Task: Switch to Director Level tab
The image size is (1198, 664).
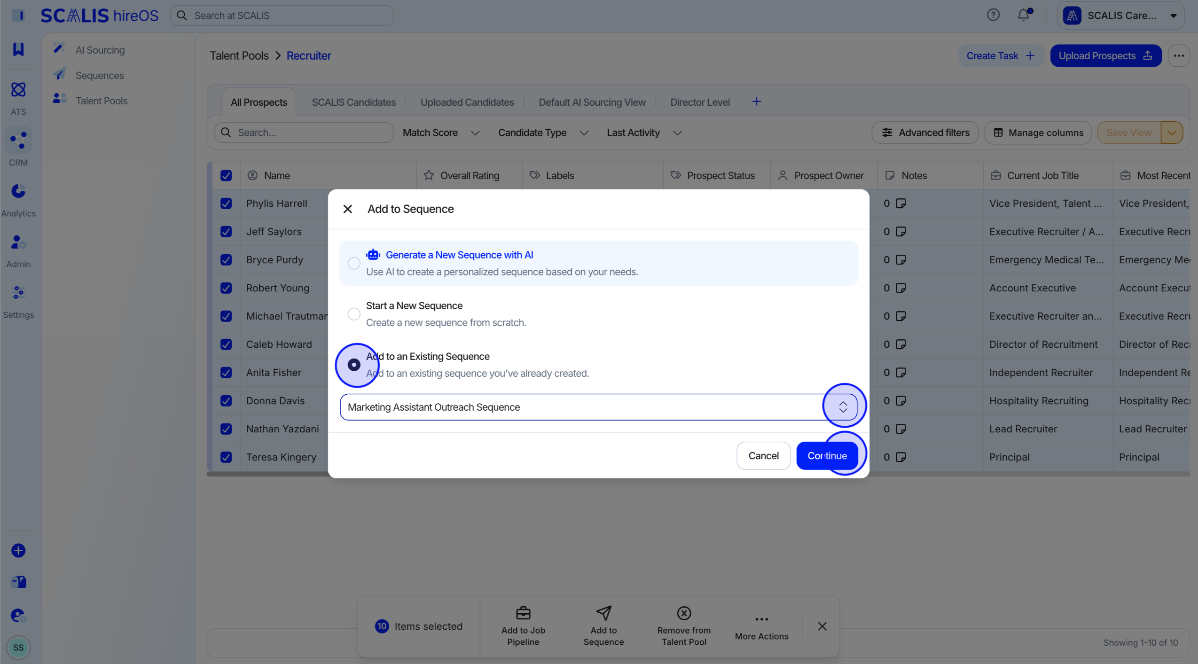Action: click(700, 102)
